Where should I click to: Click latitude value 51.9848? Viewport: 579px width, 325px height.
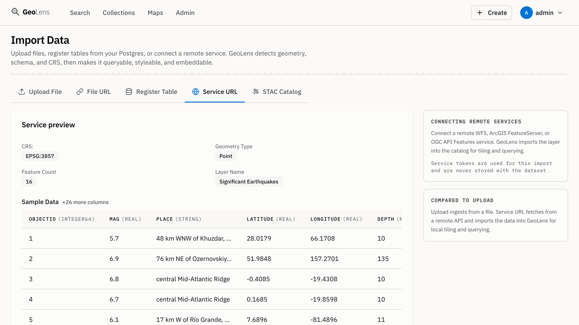click(259, 259)
